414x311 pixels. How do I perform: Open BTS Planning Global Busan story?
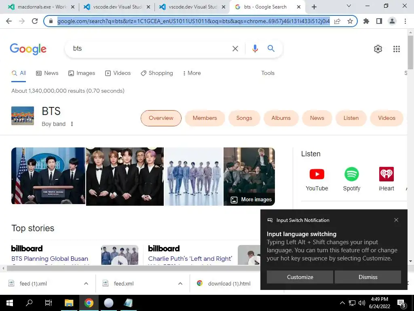click(50, 259)
